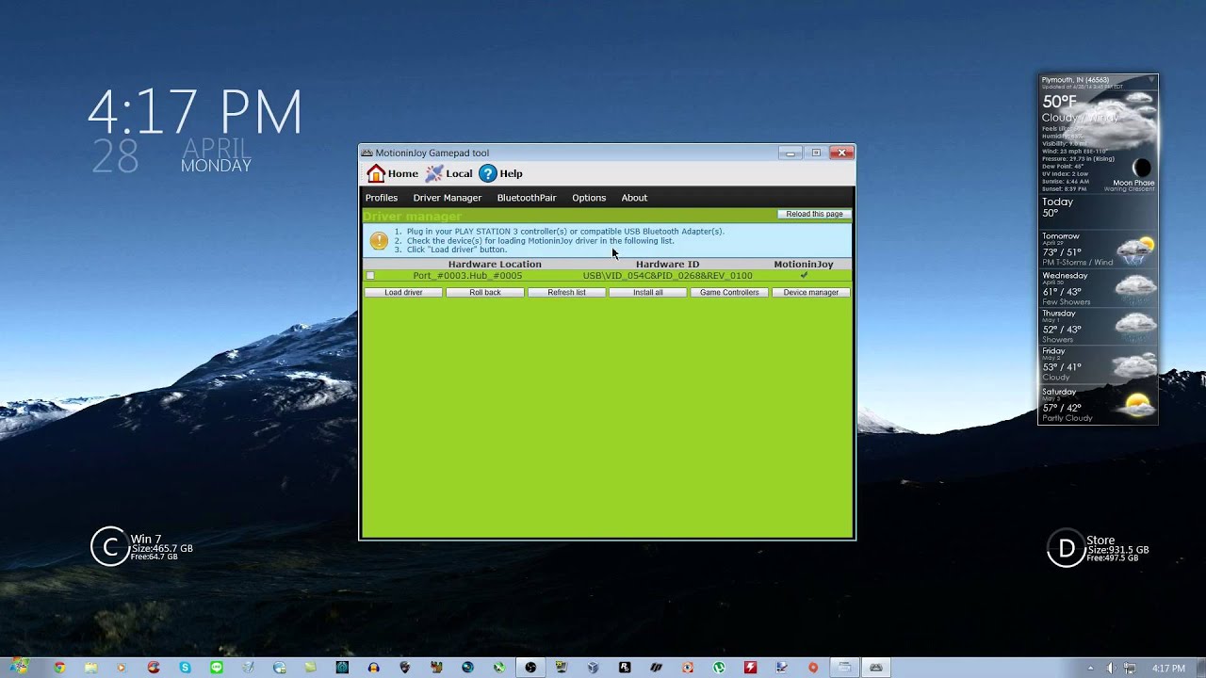1206x678 pixels.
Task: Click Plymouth, IN location in weather gadget
Action: point(1075,80)
